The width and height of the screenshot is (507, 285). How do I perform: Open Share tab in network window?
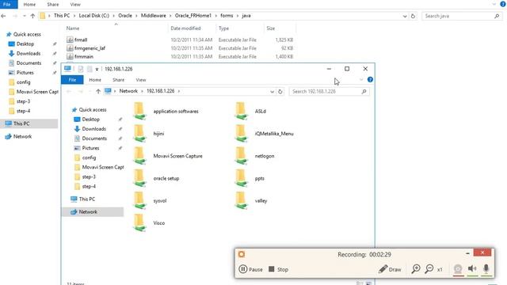tap(118, 80)
